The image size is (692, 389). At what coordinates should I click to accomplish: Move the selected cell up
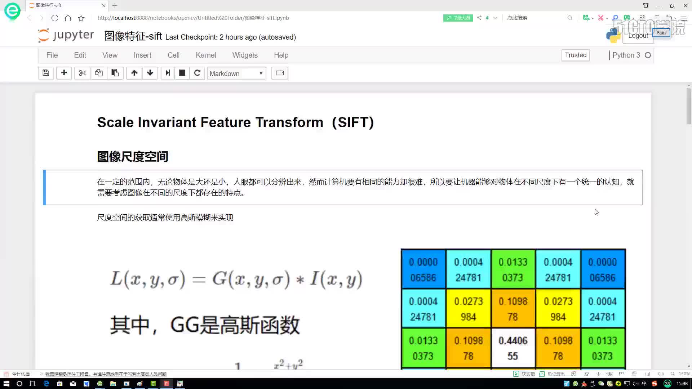134,73
